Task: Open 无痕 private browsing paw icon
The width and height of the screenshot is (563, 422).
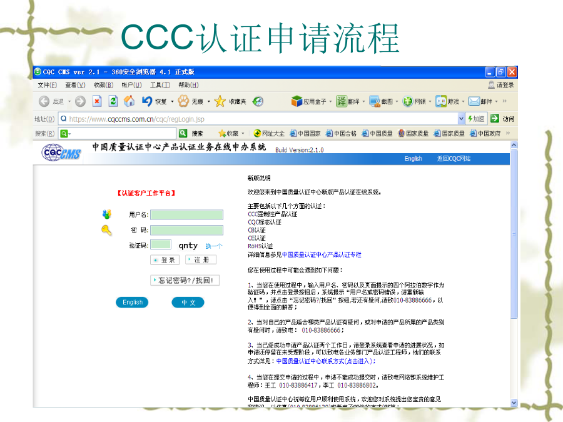Action: (183, 101)
